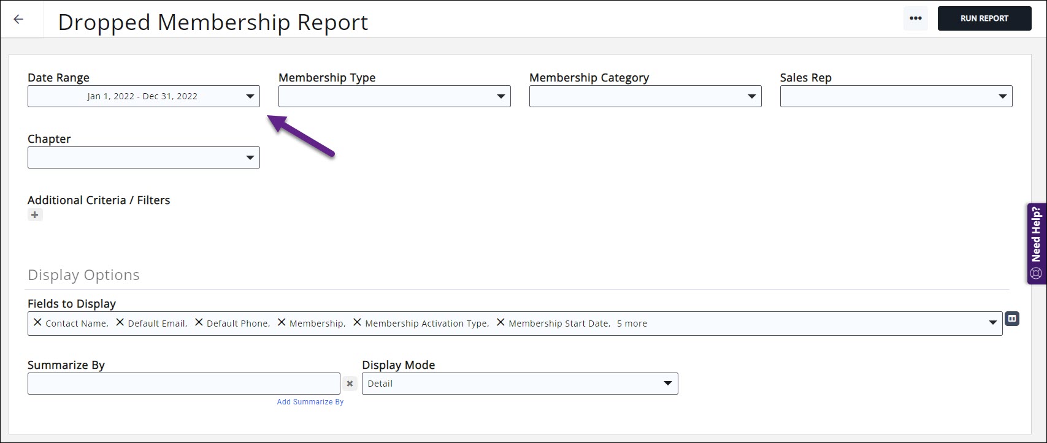
Task: Remove Membership Start Date field tag
Action: (500, 322)
